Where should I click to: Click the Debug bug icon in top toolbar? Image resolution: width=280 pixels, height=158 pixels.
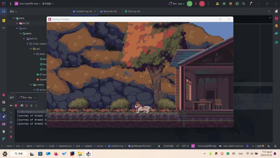[196, 4]
